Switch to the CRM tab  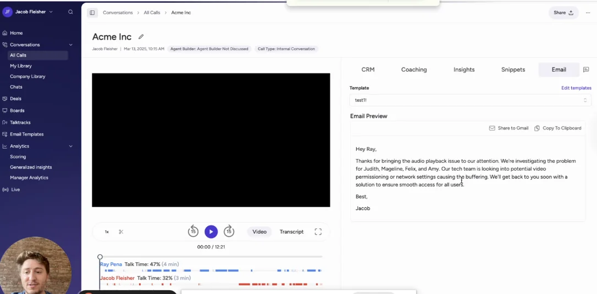(368, 70)
